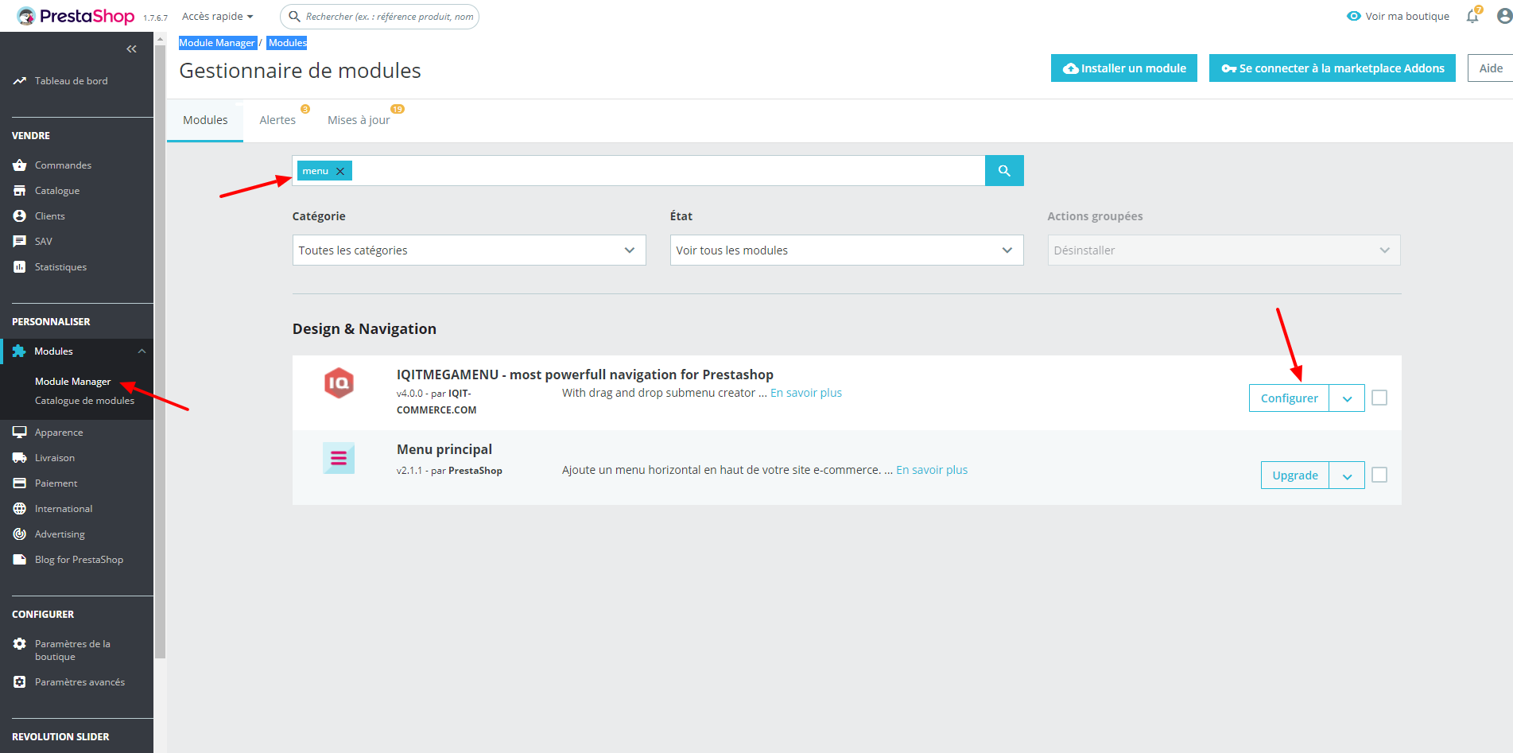Image resolution: width=1513 pixels, height=753 pixels.
Task: Click the sidebar vertical scrollbar
Action: (x=161, y=350)
